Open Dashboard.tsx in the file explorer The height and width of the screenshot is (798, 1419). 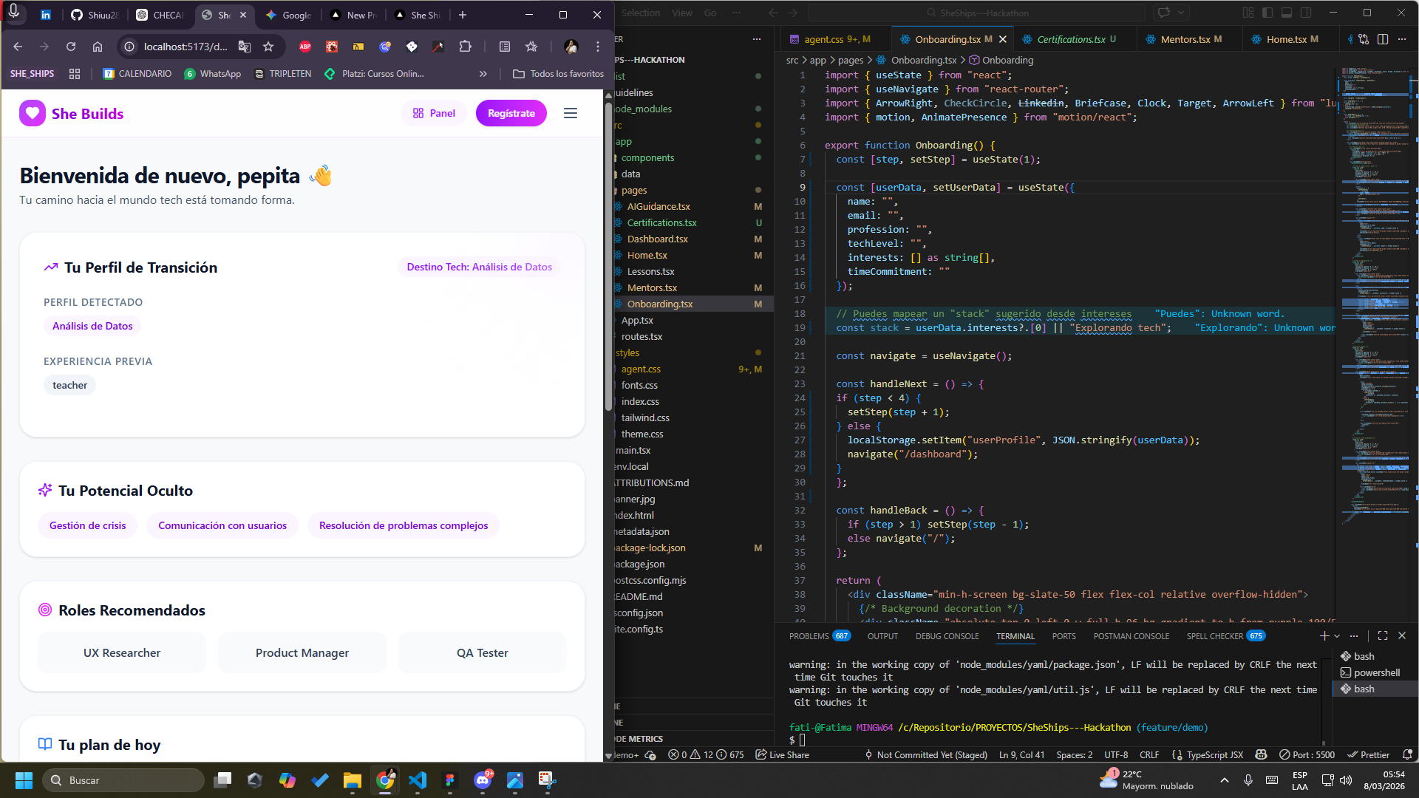657,239
